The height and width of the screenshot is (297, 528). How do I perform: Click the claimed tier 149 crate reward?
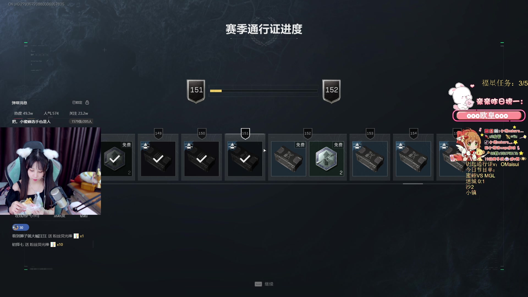pos(158,159)
